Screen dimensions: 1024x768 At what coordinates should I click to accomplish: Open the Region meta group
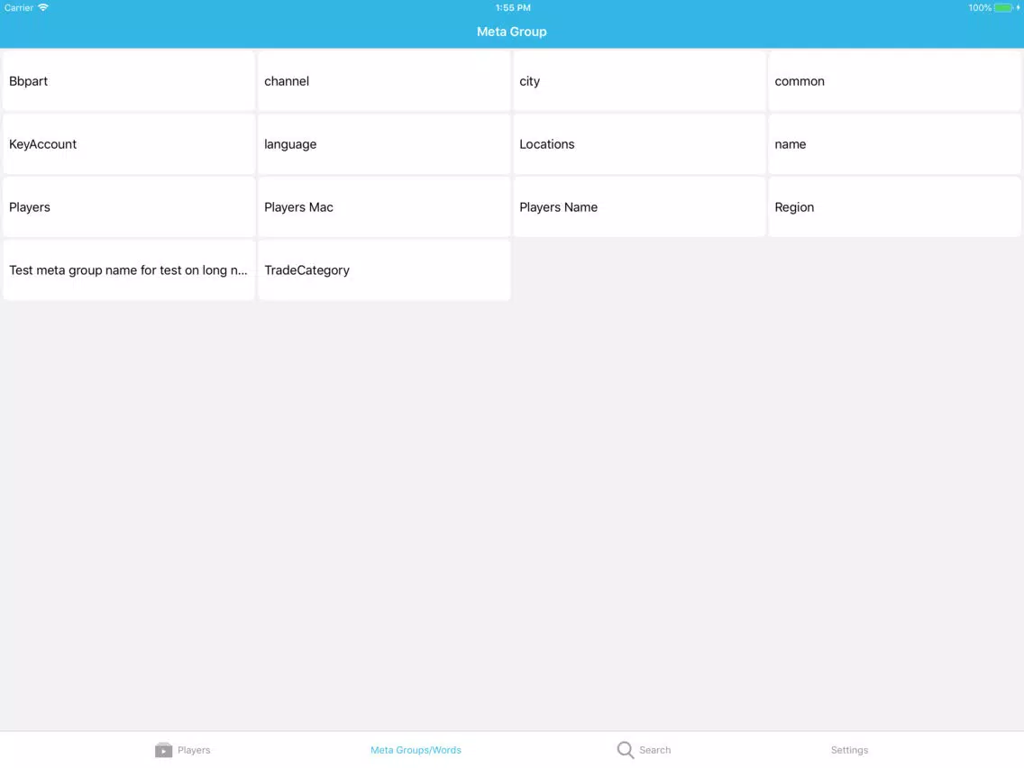[x=895, y=207]
